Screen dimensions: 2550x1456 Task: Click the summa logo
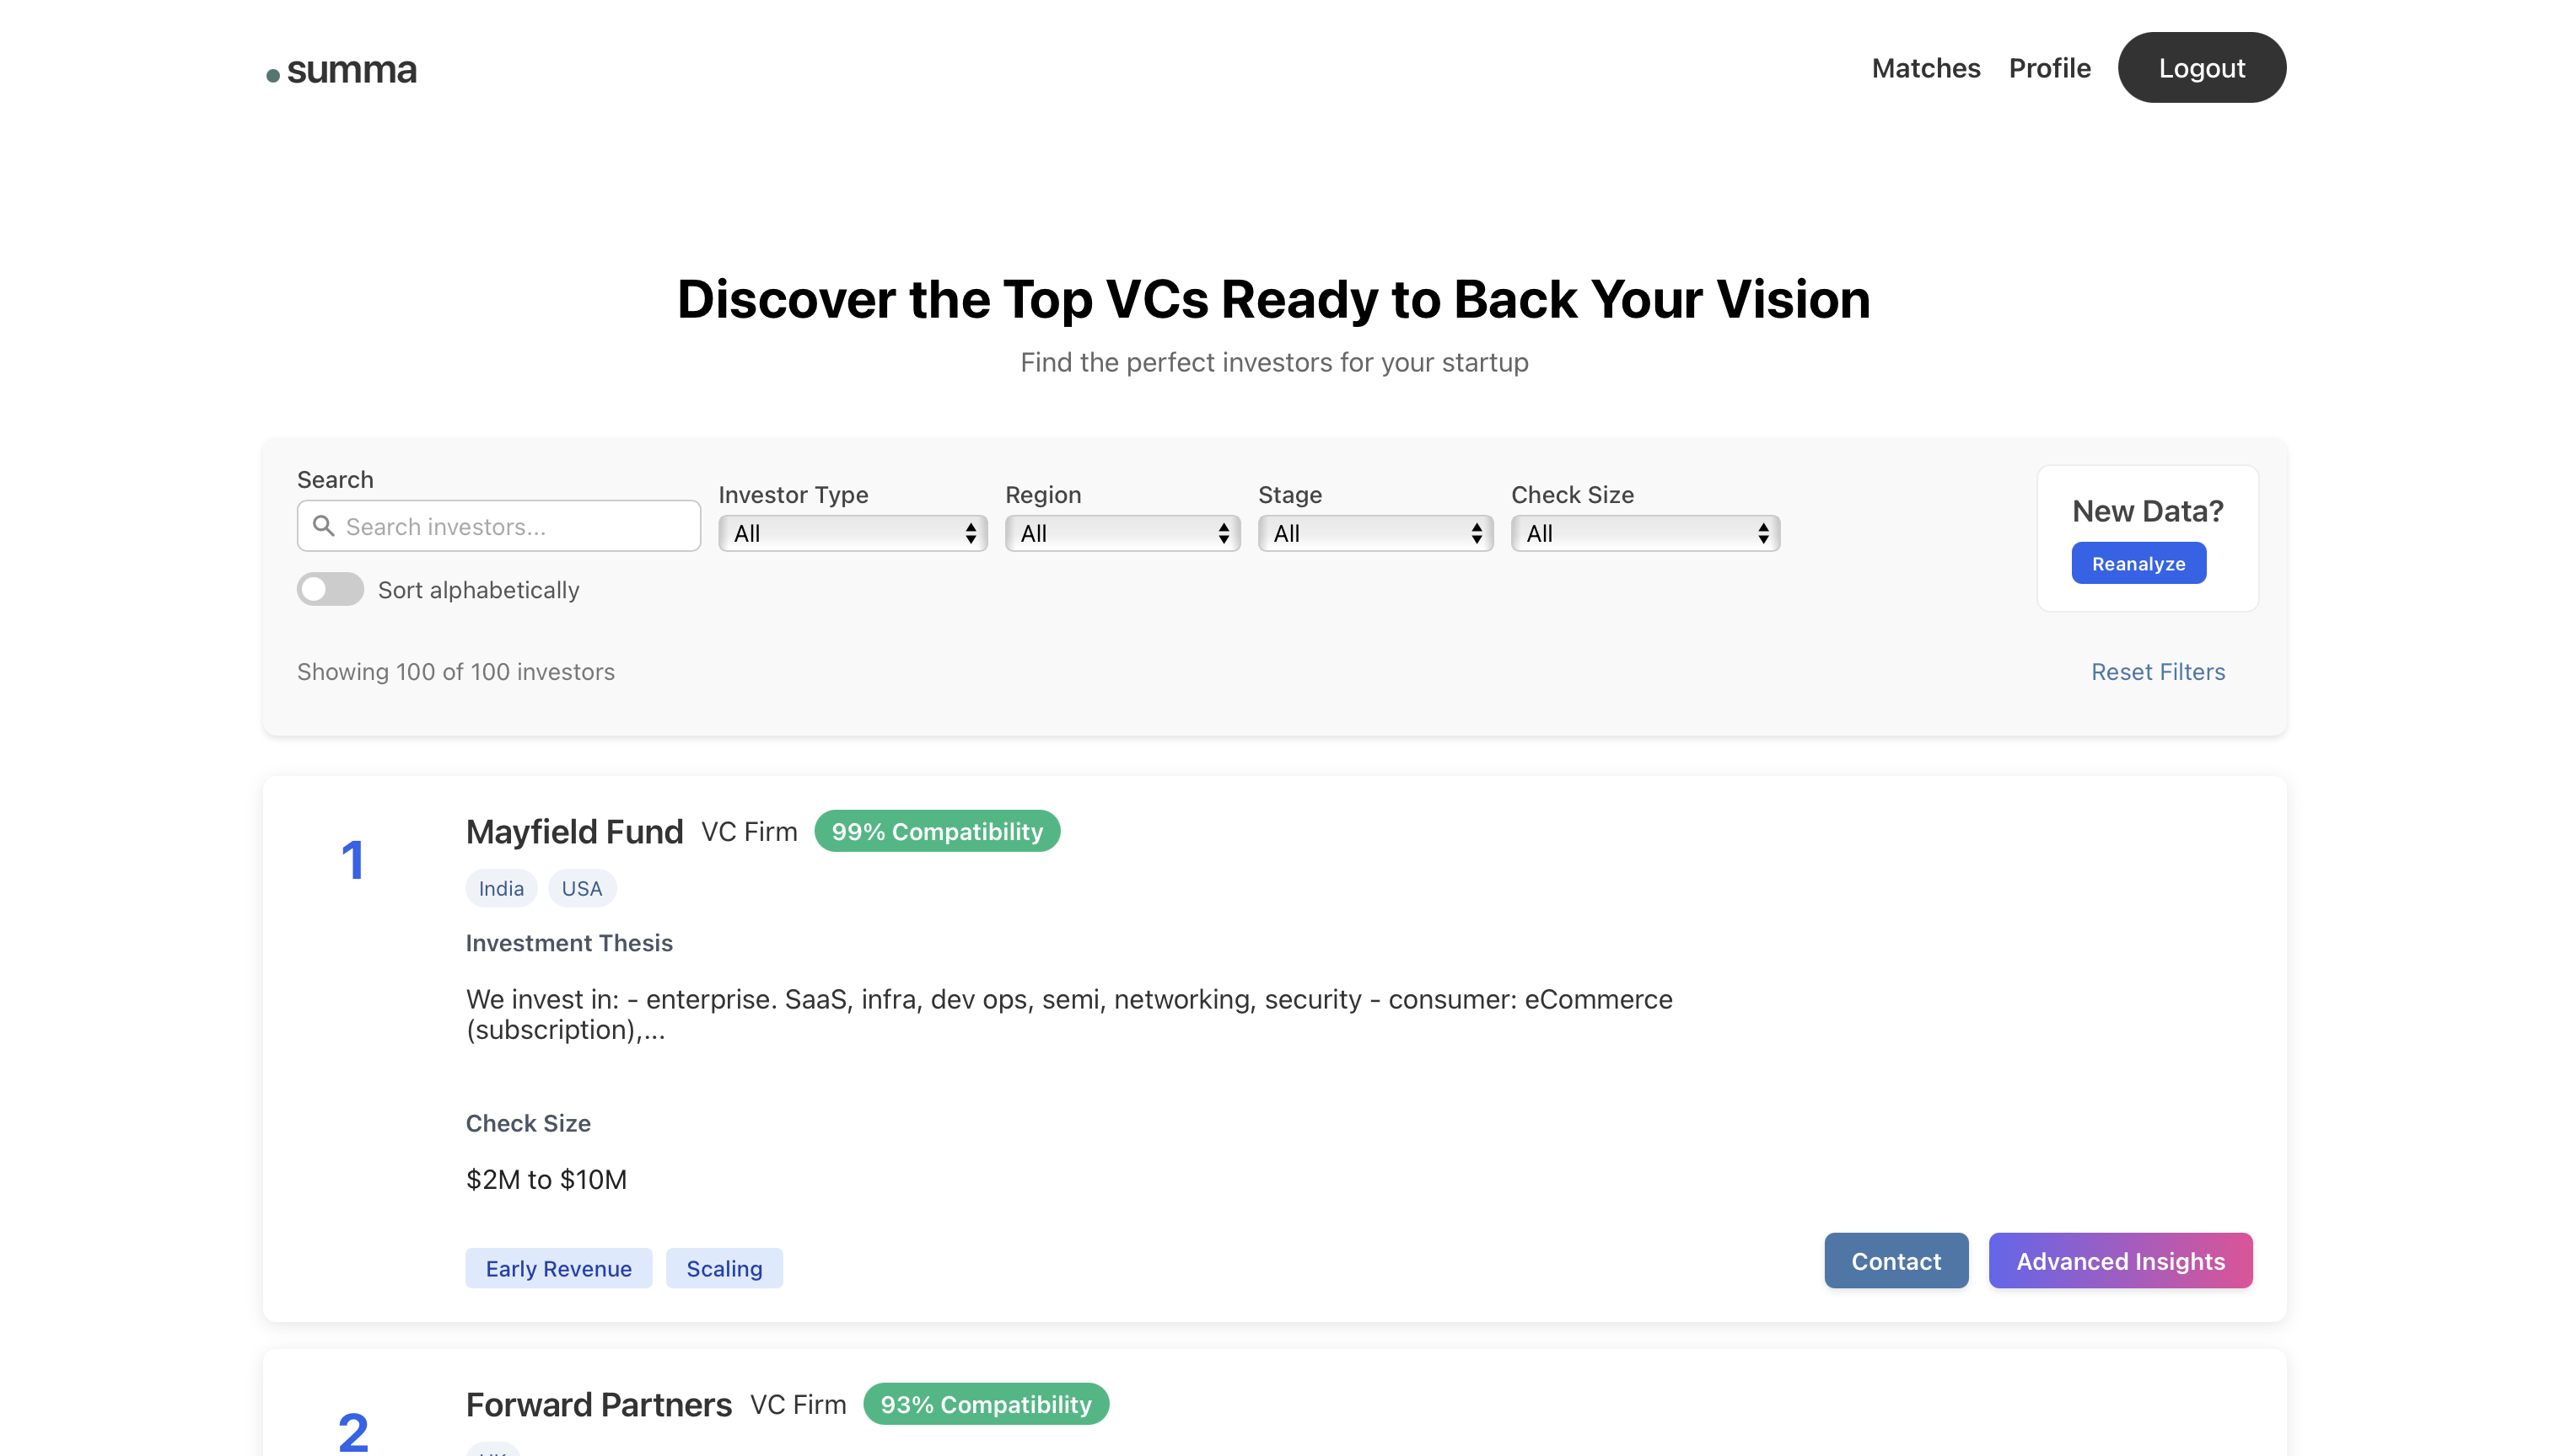click(342, 70)
